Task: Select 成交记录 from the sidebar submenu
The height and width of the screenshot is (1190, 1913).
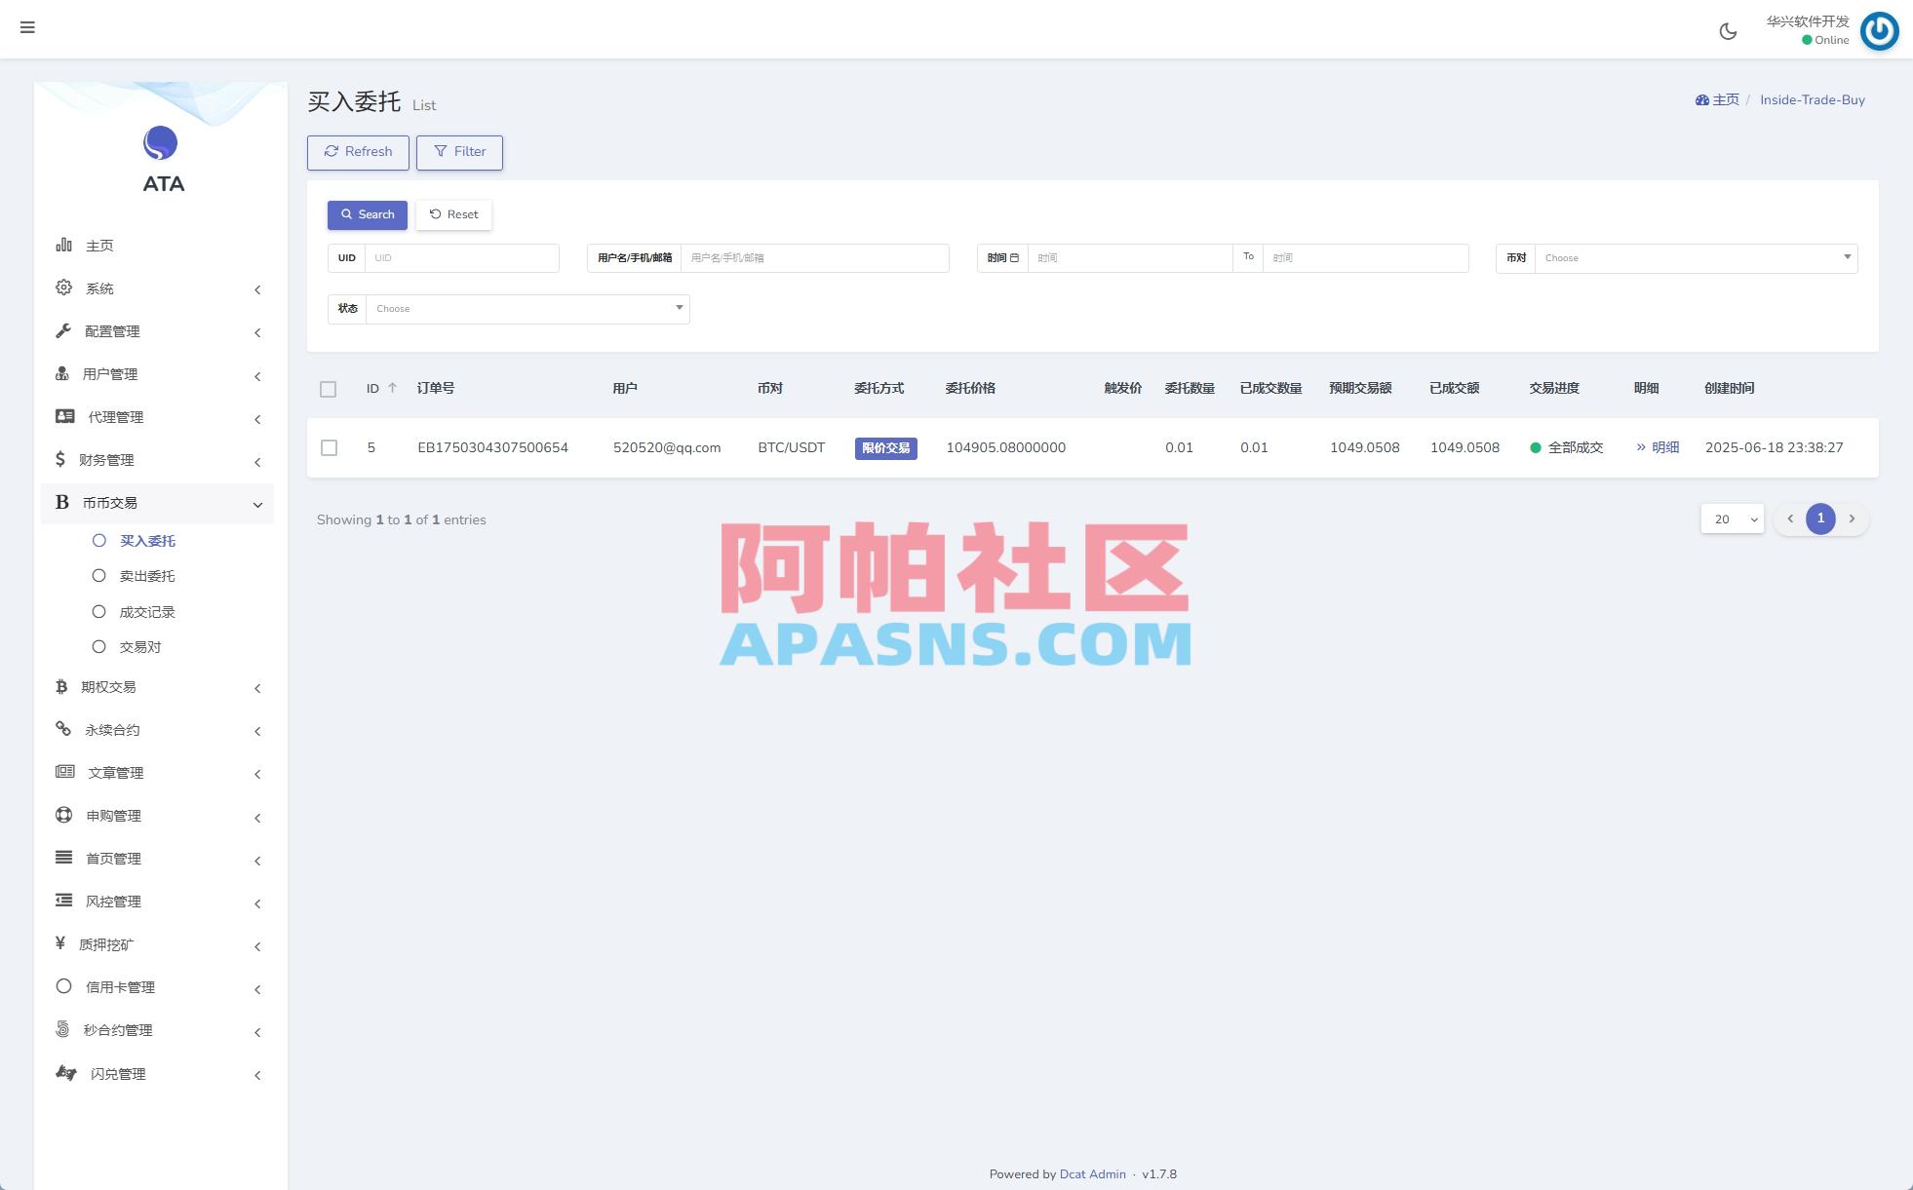Action: pyautogui.click(x=147, y=611)
